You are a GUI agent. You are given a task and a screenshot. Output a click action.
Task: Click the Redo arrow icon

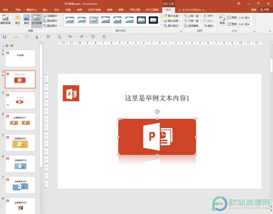pyautogui.click(x=81, y=37)
